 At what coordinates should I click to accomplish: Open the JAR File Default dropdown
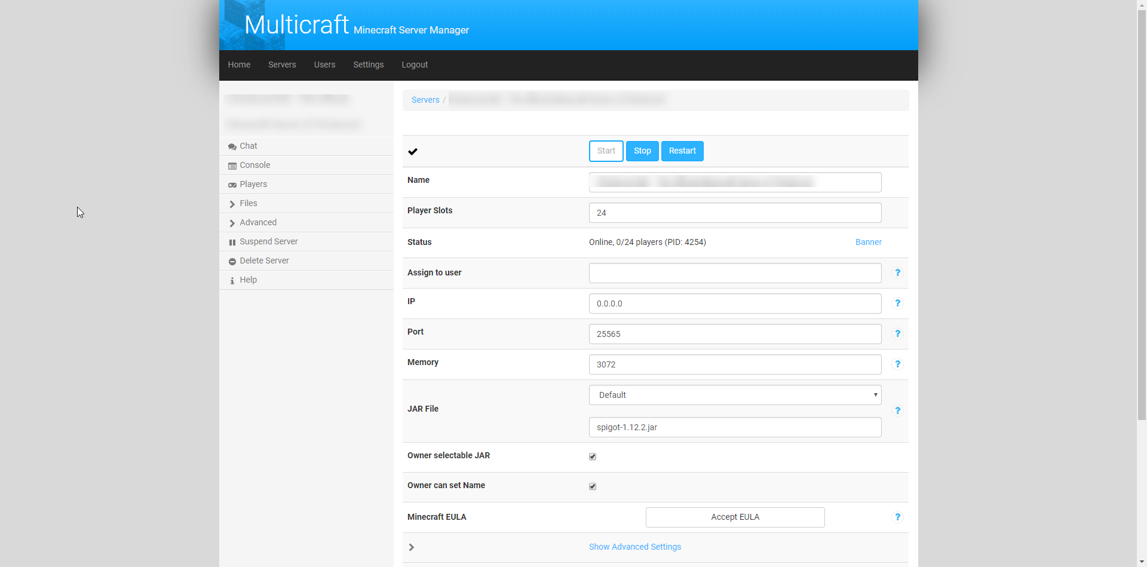click(735, 395)
